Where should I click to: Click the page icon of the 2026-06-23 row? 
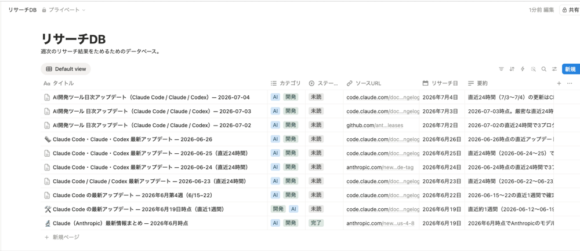click(47, 182)
